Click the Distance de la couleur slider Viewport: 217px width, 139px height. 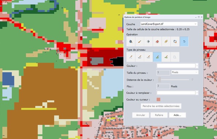174,80
